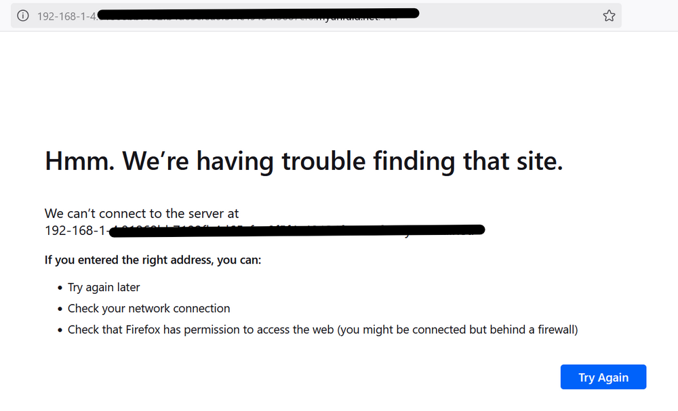The width and height of the screenshot is (678, 411).
Task: Click the redacted black bar in the error message
Action: click(297, 231)
